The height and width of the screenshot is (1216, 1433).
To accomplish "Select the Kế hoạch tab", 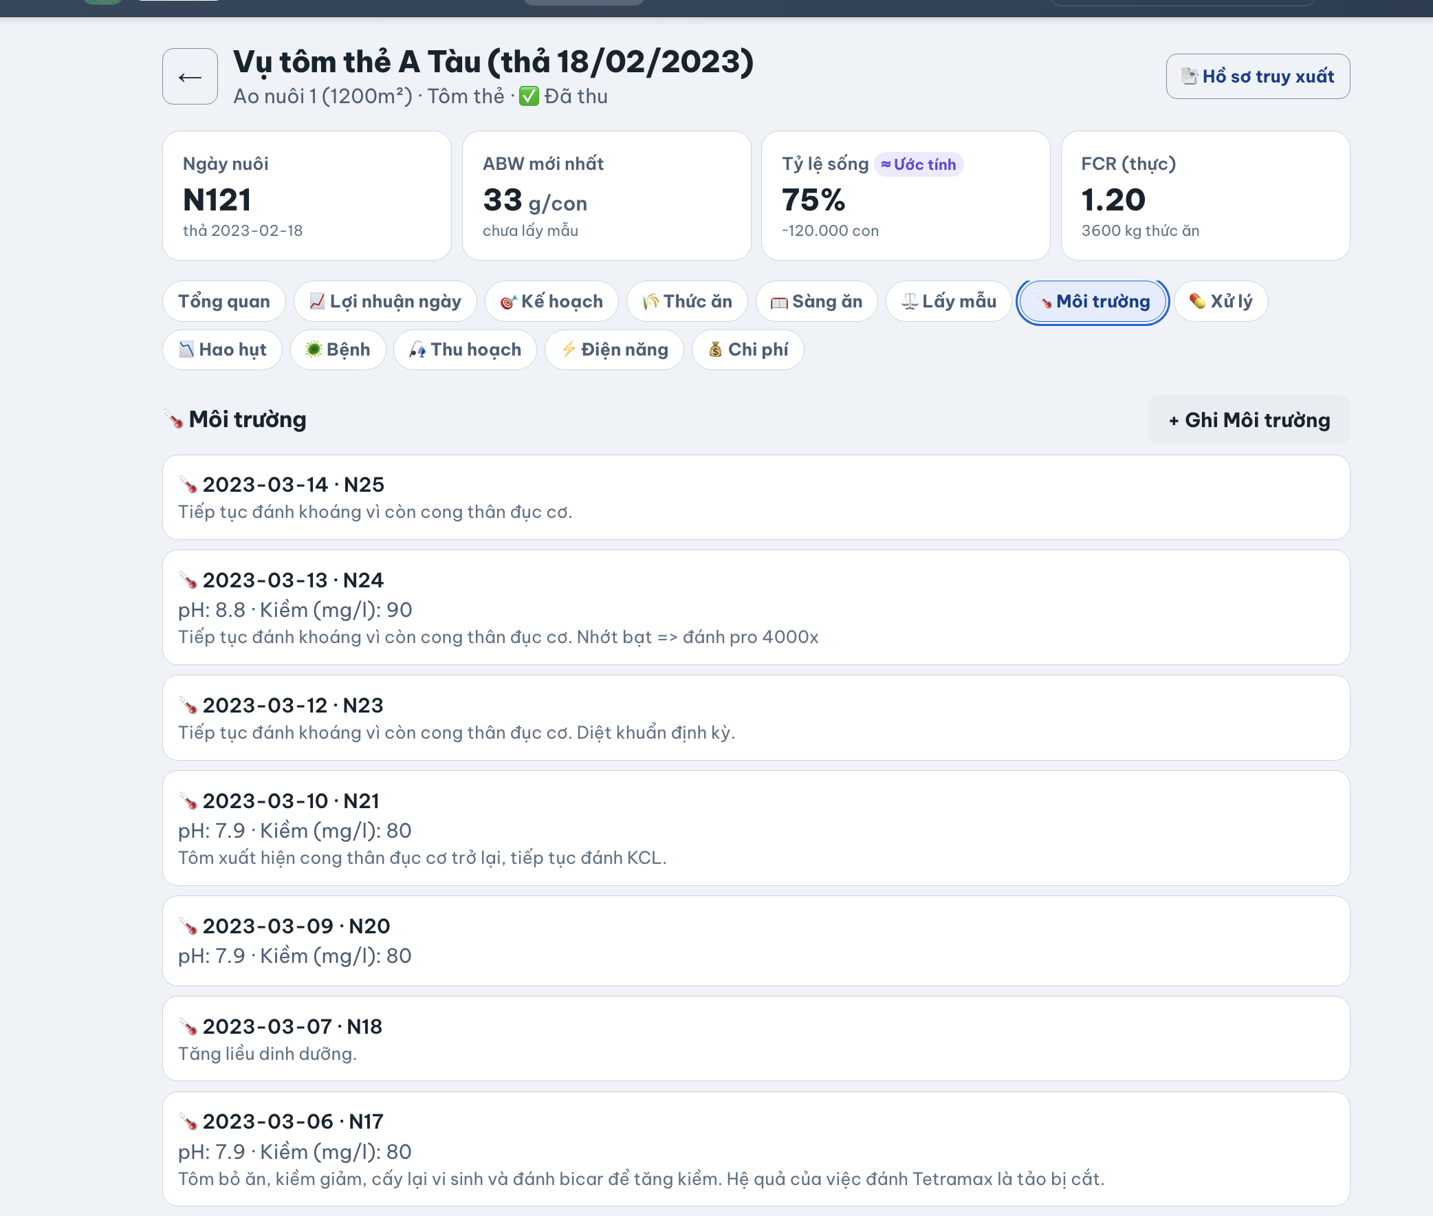I will pyautogui.click(x=551, y=301).
